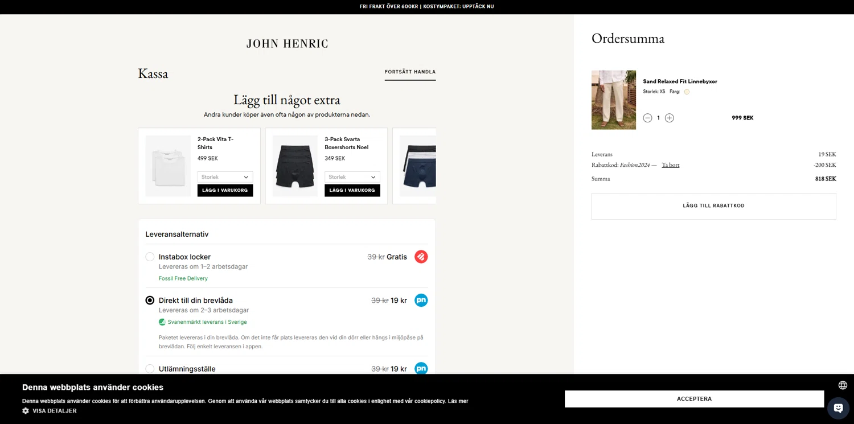Image resolution: width=854 pixels, height=424 pixels.
Task: Click the Svanenmärkt green eco icon
Action: tap(162, 322)
